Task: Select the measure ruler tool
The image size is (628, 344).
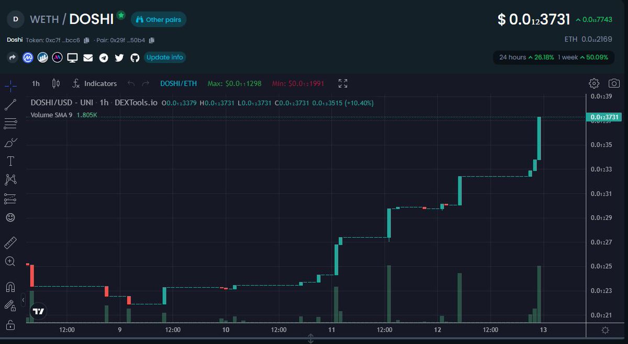Action: [x=10, y=243]
